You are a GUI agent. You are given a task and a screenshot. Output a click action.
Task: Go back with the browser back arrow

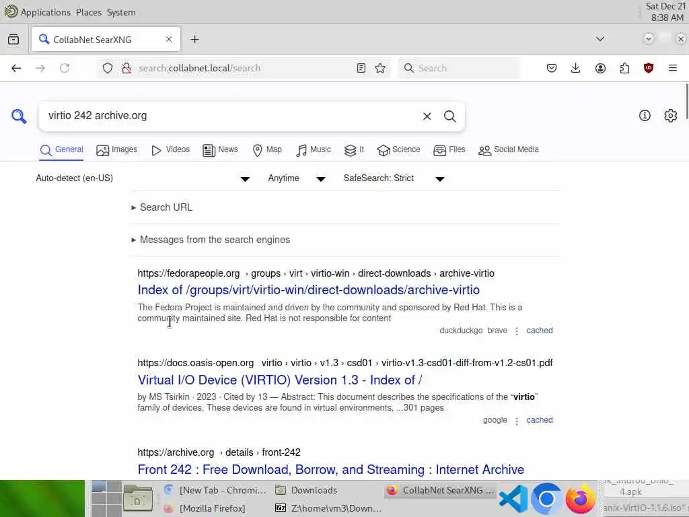pos(16,68)
